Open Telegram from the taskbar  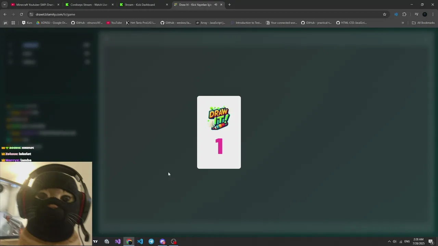[x=151, y=242]
